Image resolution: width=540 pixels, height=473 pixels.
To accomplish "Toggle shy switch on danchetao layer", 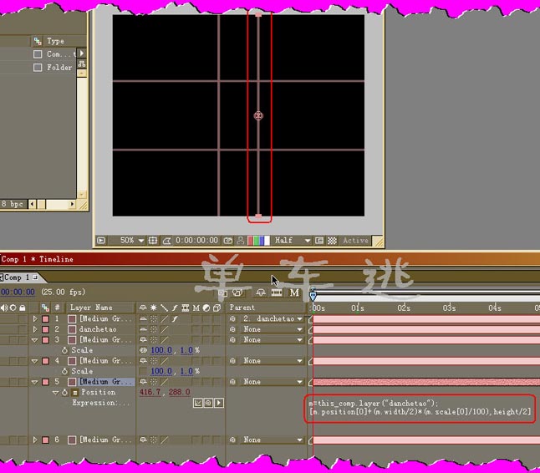I will [x=143, y=329].
